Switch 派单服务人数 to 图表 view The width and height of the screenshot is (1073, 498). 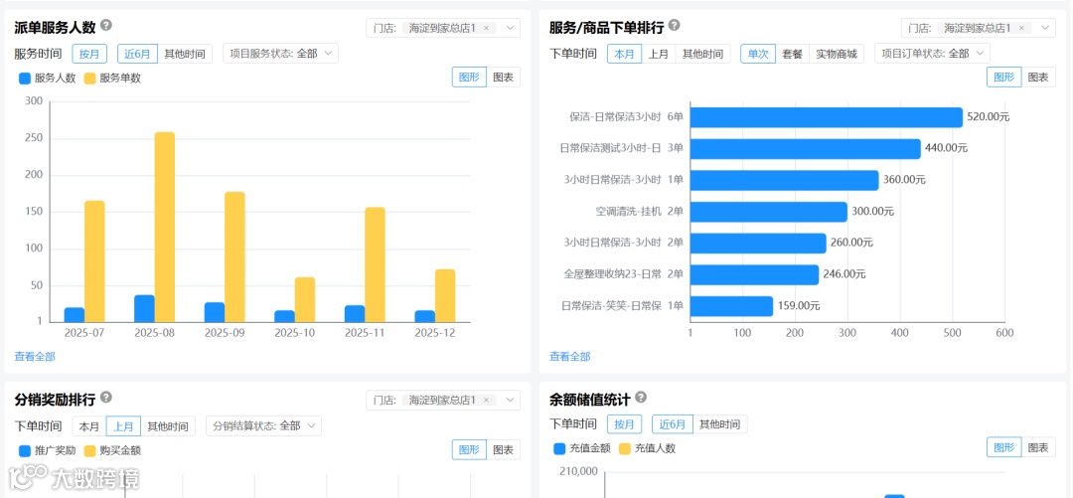[x=503, y=78]
